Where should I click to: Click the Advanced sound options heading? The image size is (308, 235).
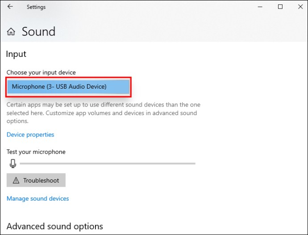coord(55,226)
